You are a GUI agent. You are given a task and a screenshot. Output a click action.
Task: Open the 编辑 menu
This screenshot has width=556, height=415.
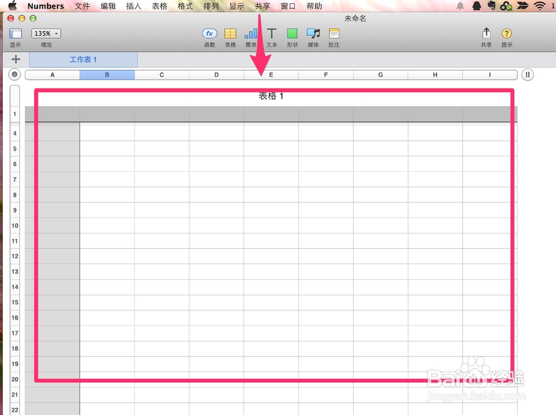pyautogui.click(x=108, y=6)
